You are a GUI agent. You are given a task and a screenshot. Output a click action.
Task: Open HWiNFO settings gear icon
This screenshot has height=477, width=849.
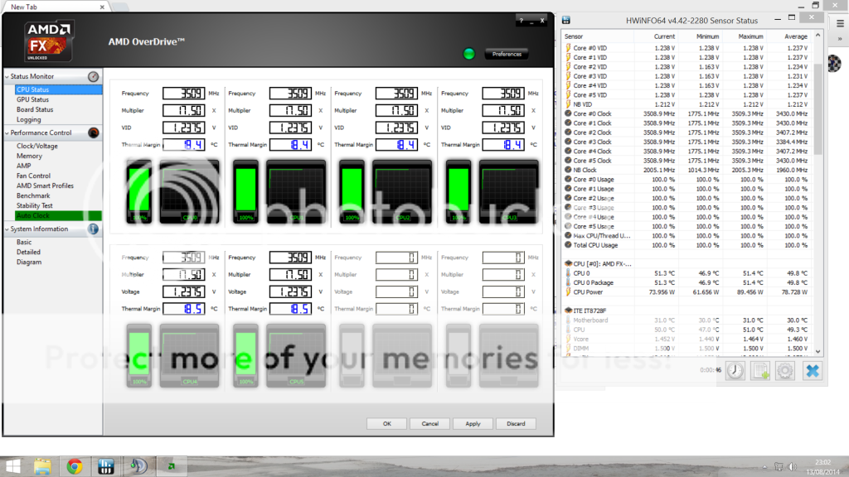785,370
